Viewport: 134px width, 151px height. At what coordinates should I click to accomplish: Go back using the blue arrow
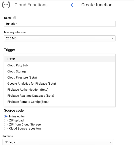pyautogui.click(x=73, y=5)
